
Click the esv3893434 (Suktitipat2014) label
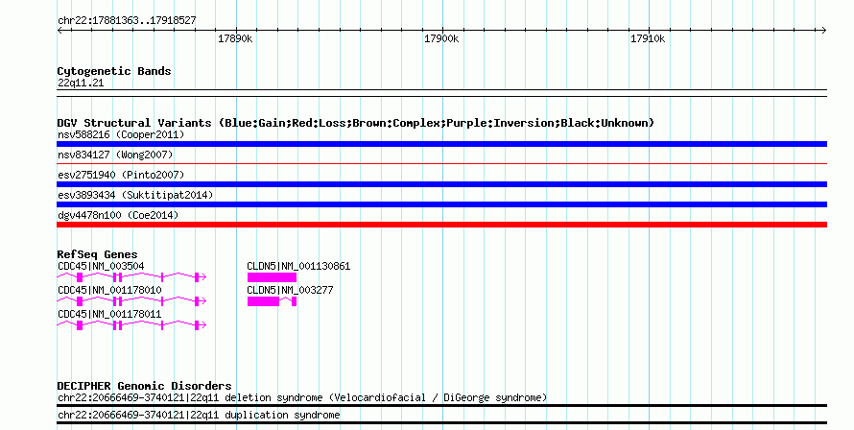click(135, 195)
